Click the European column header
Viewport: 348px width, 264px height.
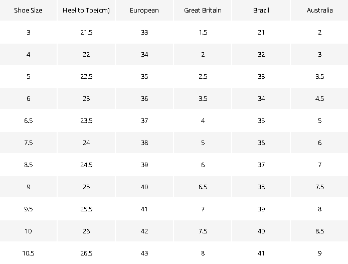click(144, 10)
